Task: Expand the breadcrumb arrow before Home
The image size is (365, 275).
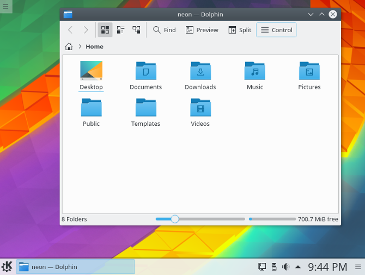Action: tap(80, 46)
